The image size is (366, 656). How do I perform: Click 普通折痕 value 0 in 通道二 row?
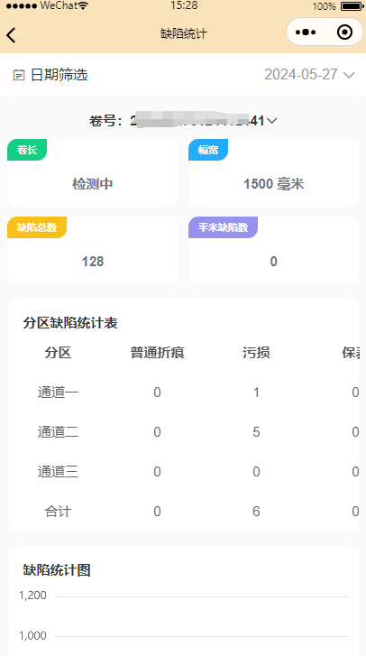[157, 432]
